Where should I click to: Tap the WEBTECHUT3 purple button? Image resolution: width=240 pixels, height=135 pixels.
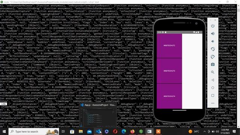(x=169, y=71)
